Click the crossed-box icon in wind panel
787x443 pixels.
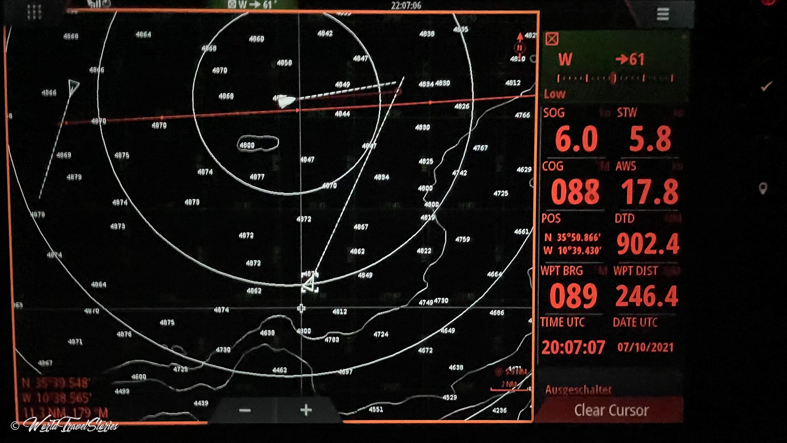point(552,39)
